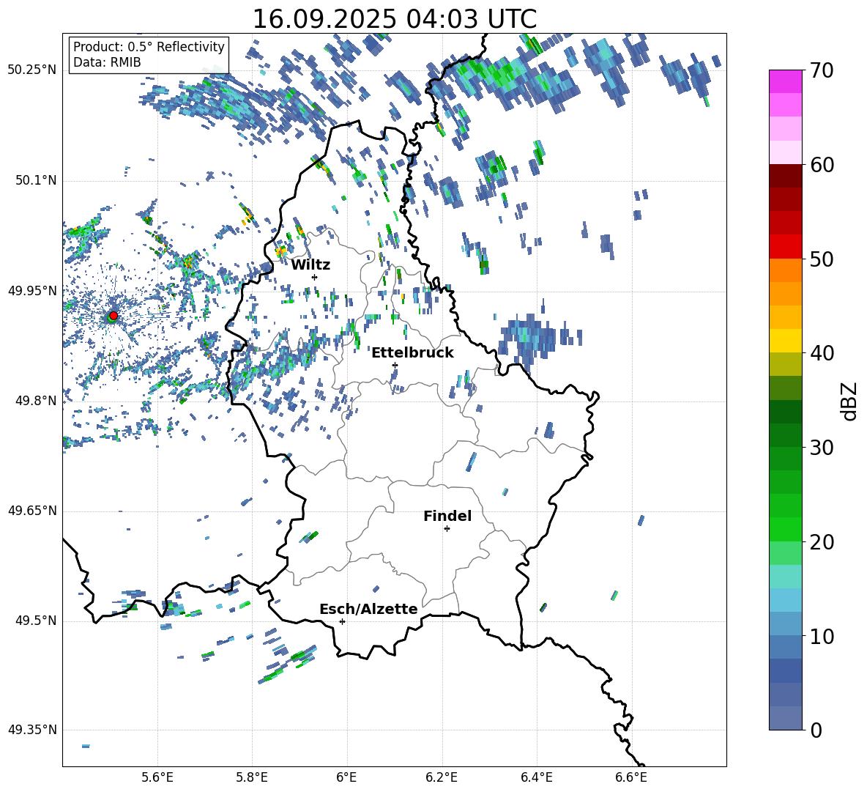Click the dBZ colorbar label
867x792 pixels.
click(x=850, y=401)
